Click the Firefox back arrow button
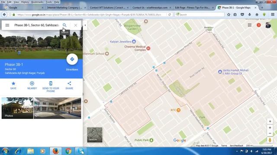 (x=4, y=15)
